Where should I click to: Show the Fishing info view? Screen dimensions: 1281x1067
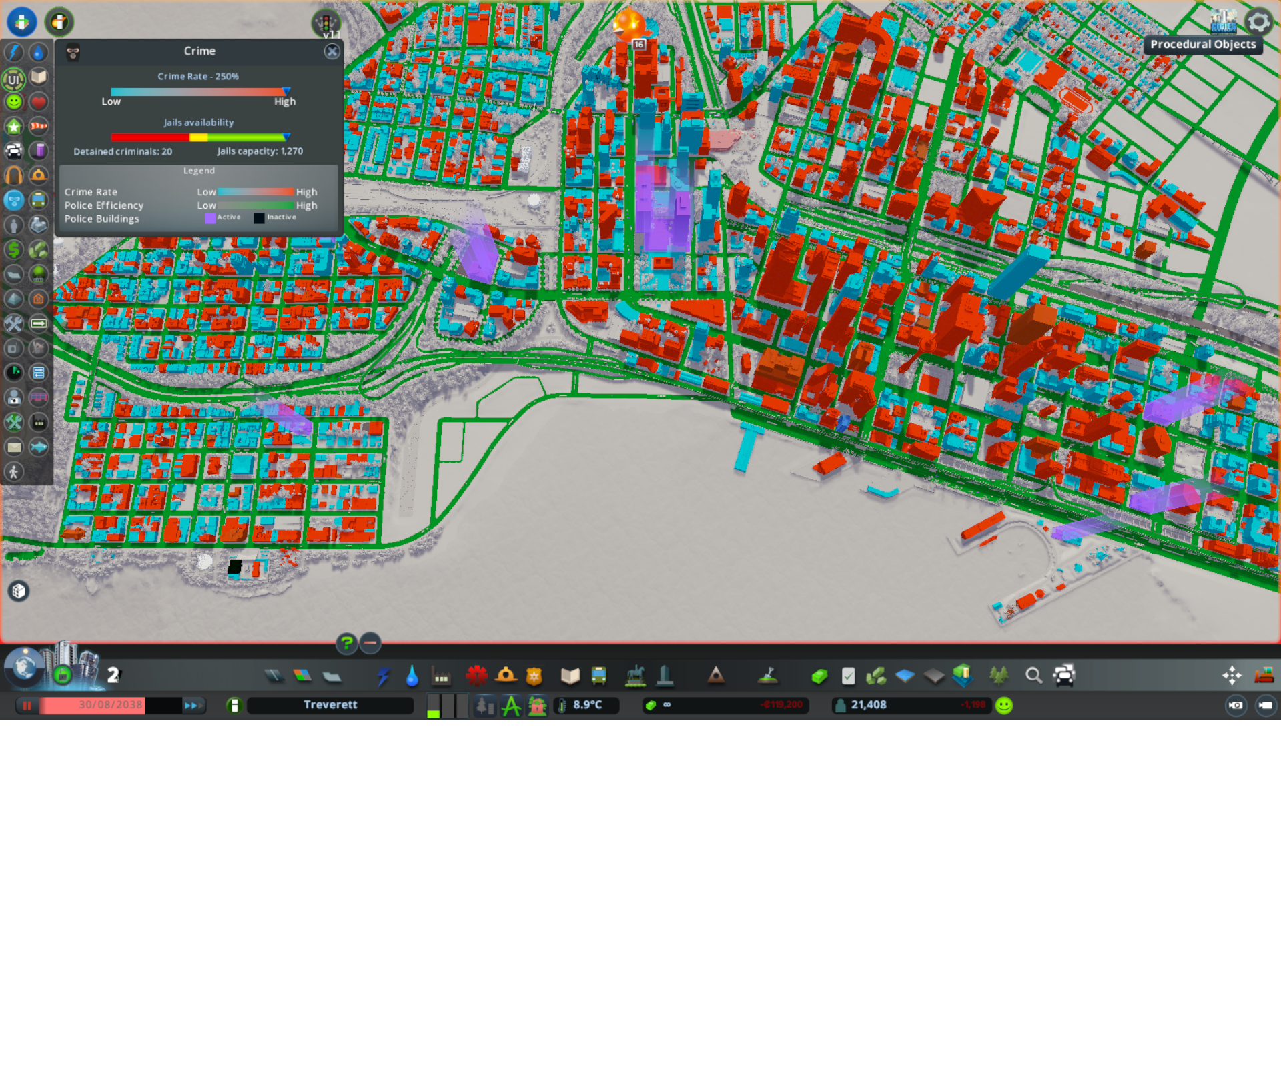coord(38,447)
